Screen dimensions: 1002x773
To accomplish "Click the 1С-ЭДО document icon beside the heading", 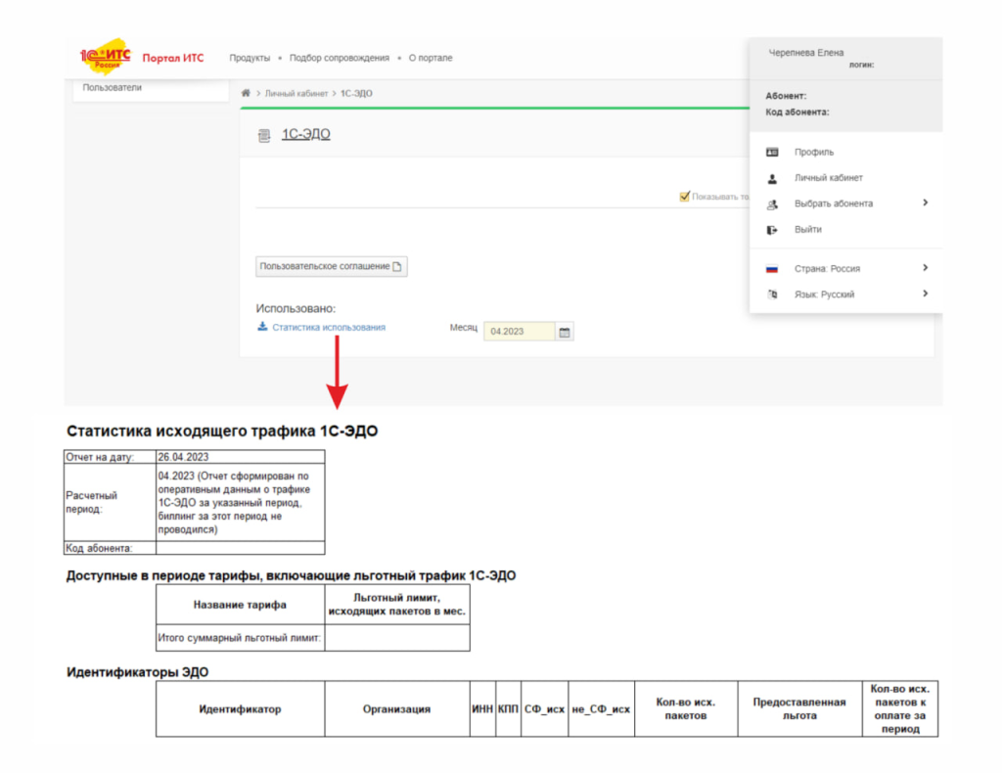I will (264, 135).
